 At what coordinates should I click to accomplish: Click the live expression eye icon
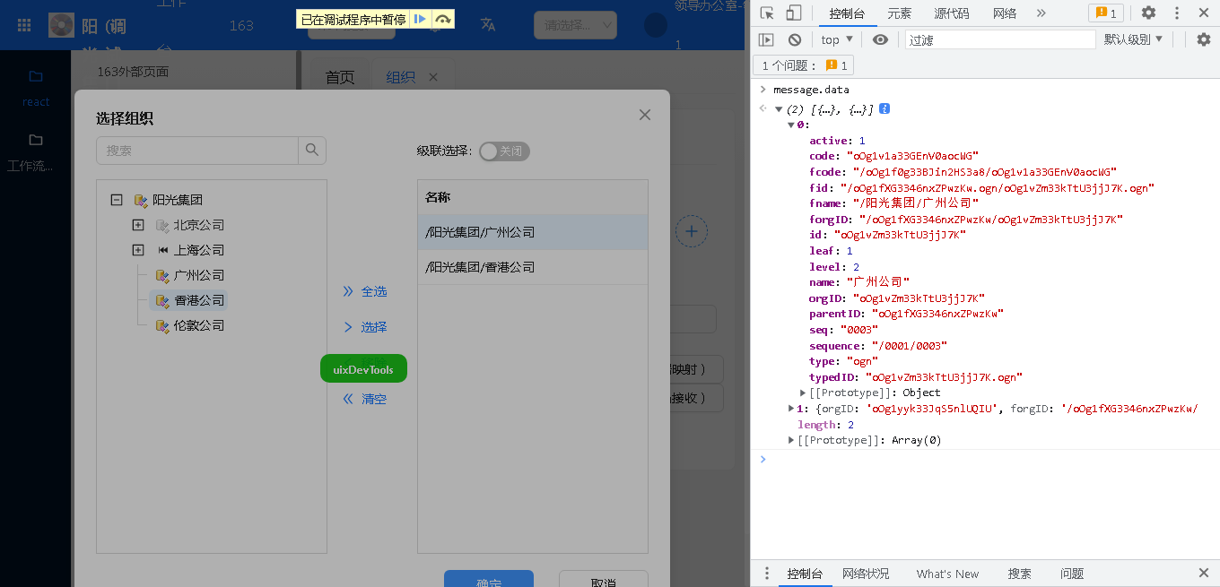(880, 39)
